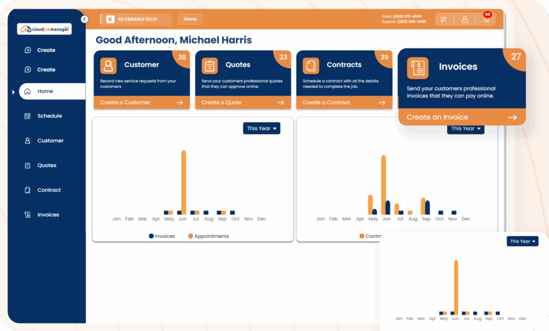Image resolution: width=549 pixels, height=331 pixels.
Task: Open This Year dropdown on Invoices/Appointments chart
Action: point(262,129)
